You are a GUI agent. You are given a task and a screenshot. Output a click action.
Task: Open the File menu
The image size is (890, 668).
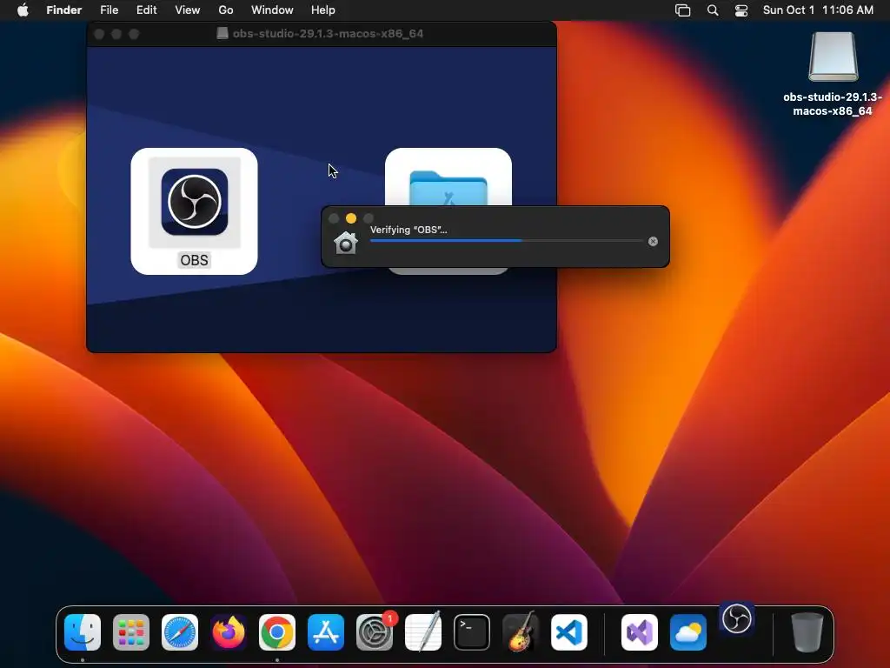pyautogui.click(x=109, y=10)
